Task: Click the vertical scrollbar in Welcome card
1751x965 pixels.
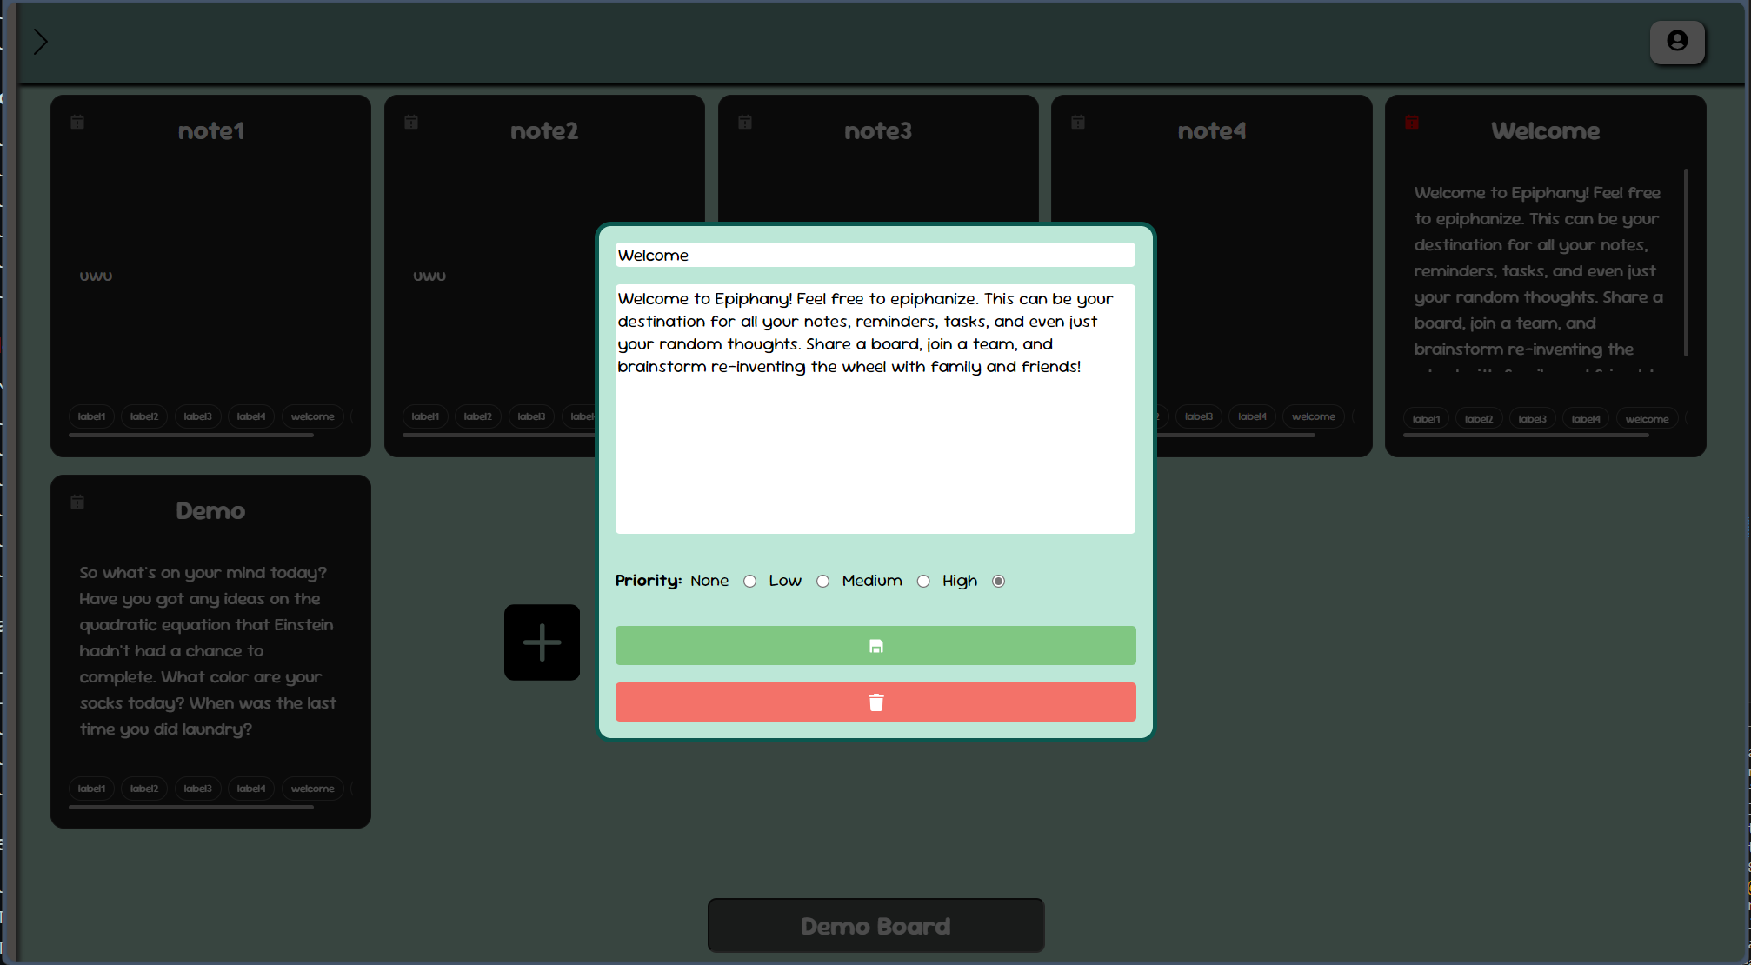Action: (x=1686, y=263)
